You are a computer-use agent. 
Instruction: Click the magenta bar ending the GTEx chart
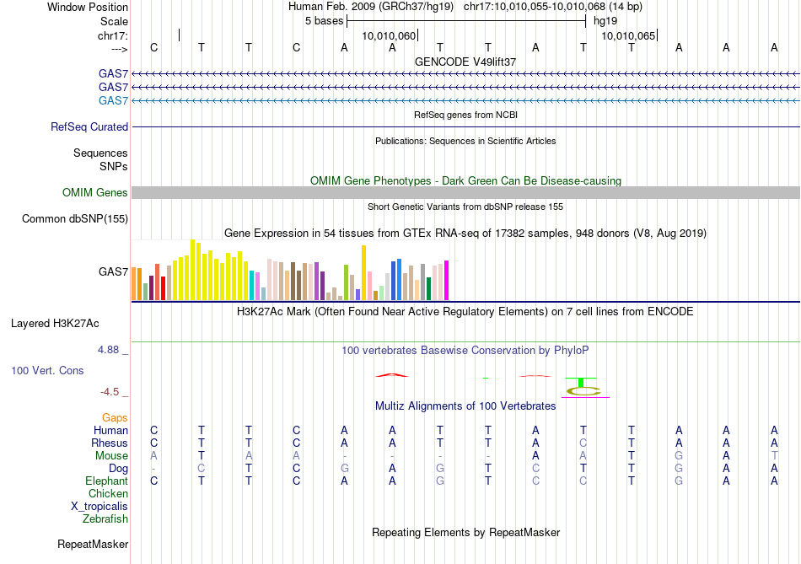coord(447,281)
